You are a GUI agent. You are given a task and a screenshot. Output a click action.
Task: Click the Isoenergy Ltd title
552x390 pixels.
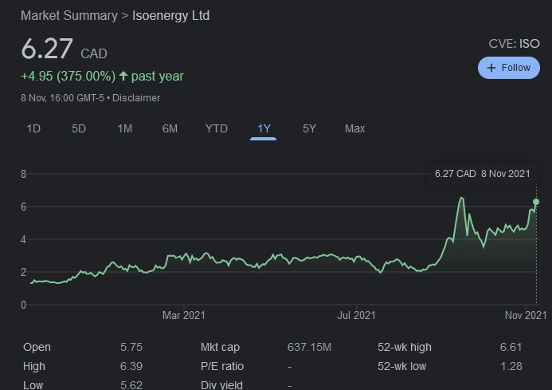pos(170,15)
